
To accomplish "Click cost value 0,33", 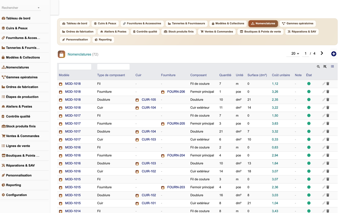I will [275, 139].
